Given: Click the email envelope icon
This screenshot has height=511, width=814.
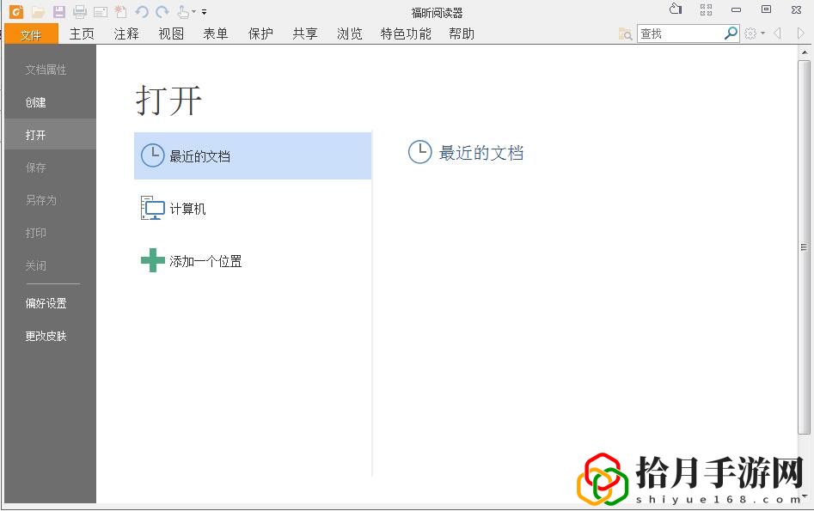Looking at the screenshot, I should pos(101,11).
